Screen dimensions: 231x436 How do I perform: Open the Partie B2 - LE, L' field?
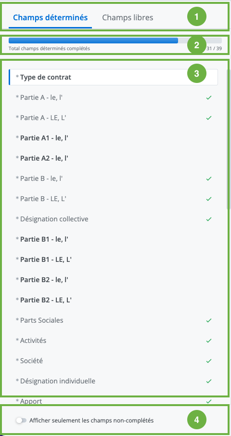tap(113, 300)
